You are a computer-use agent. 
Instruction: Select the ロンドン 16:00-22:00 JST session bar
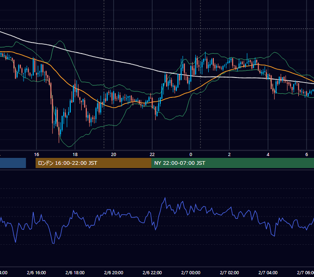pos(93,163)
